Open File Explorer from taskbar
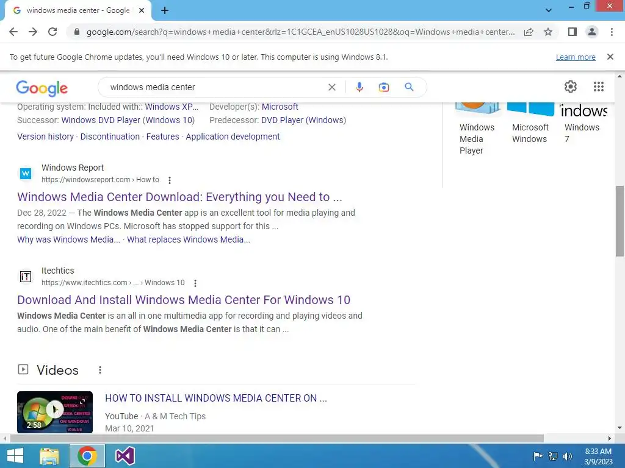The width and height of the screenshot is (625, 468). click(49, 456)
